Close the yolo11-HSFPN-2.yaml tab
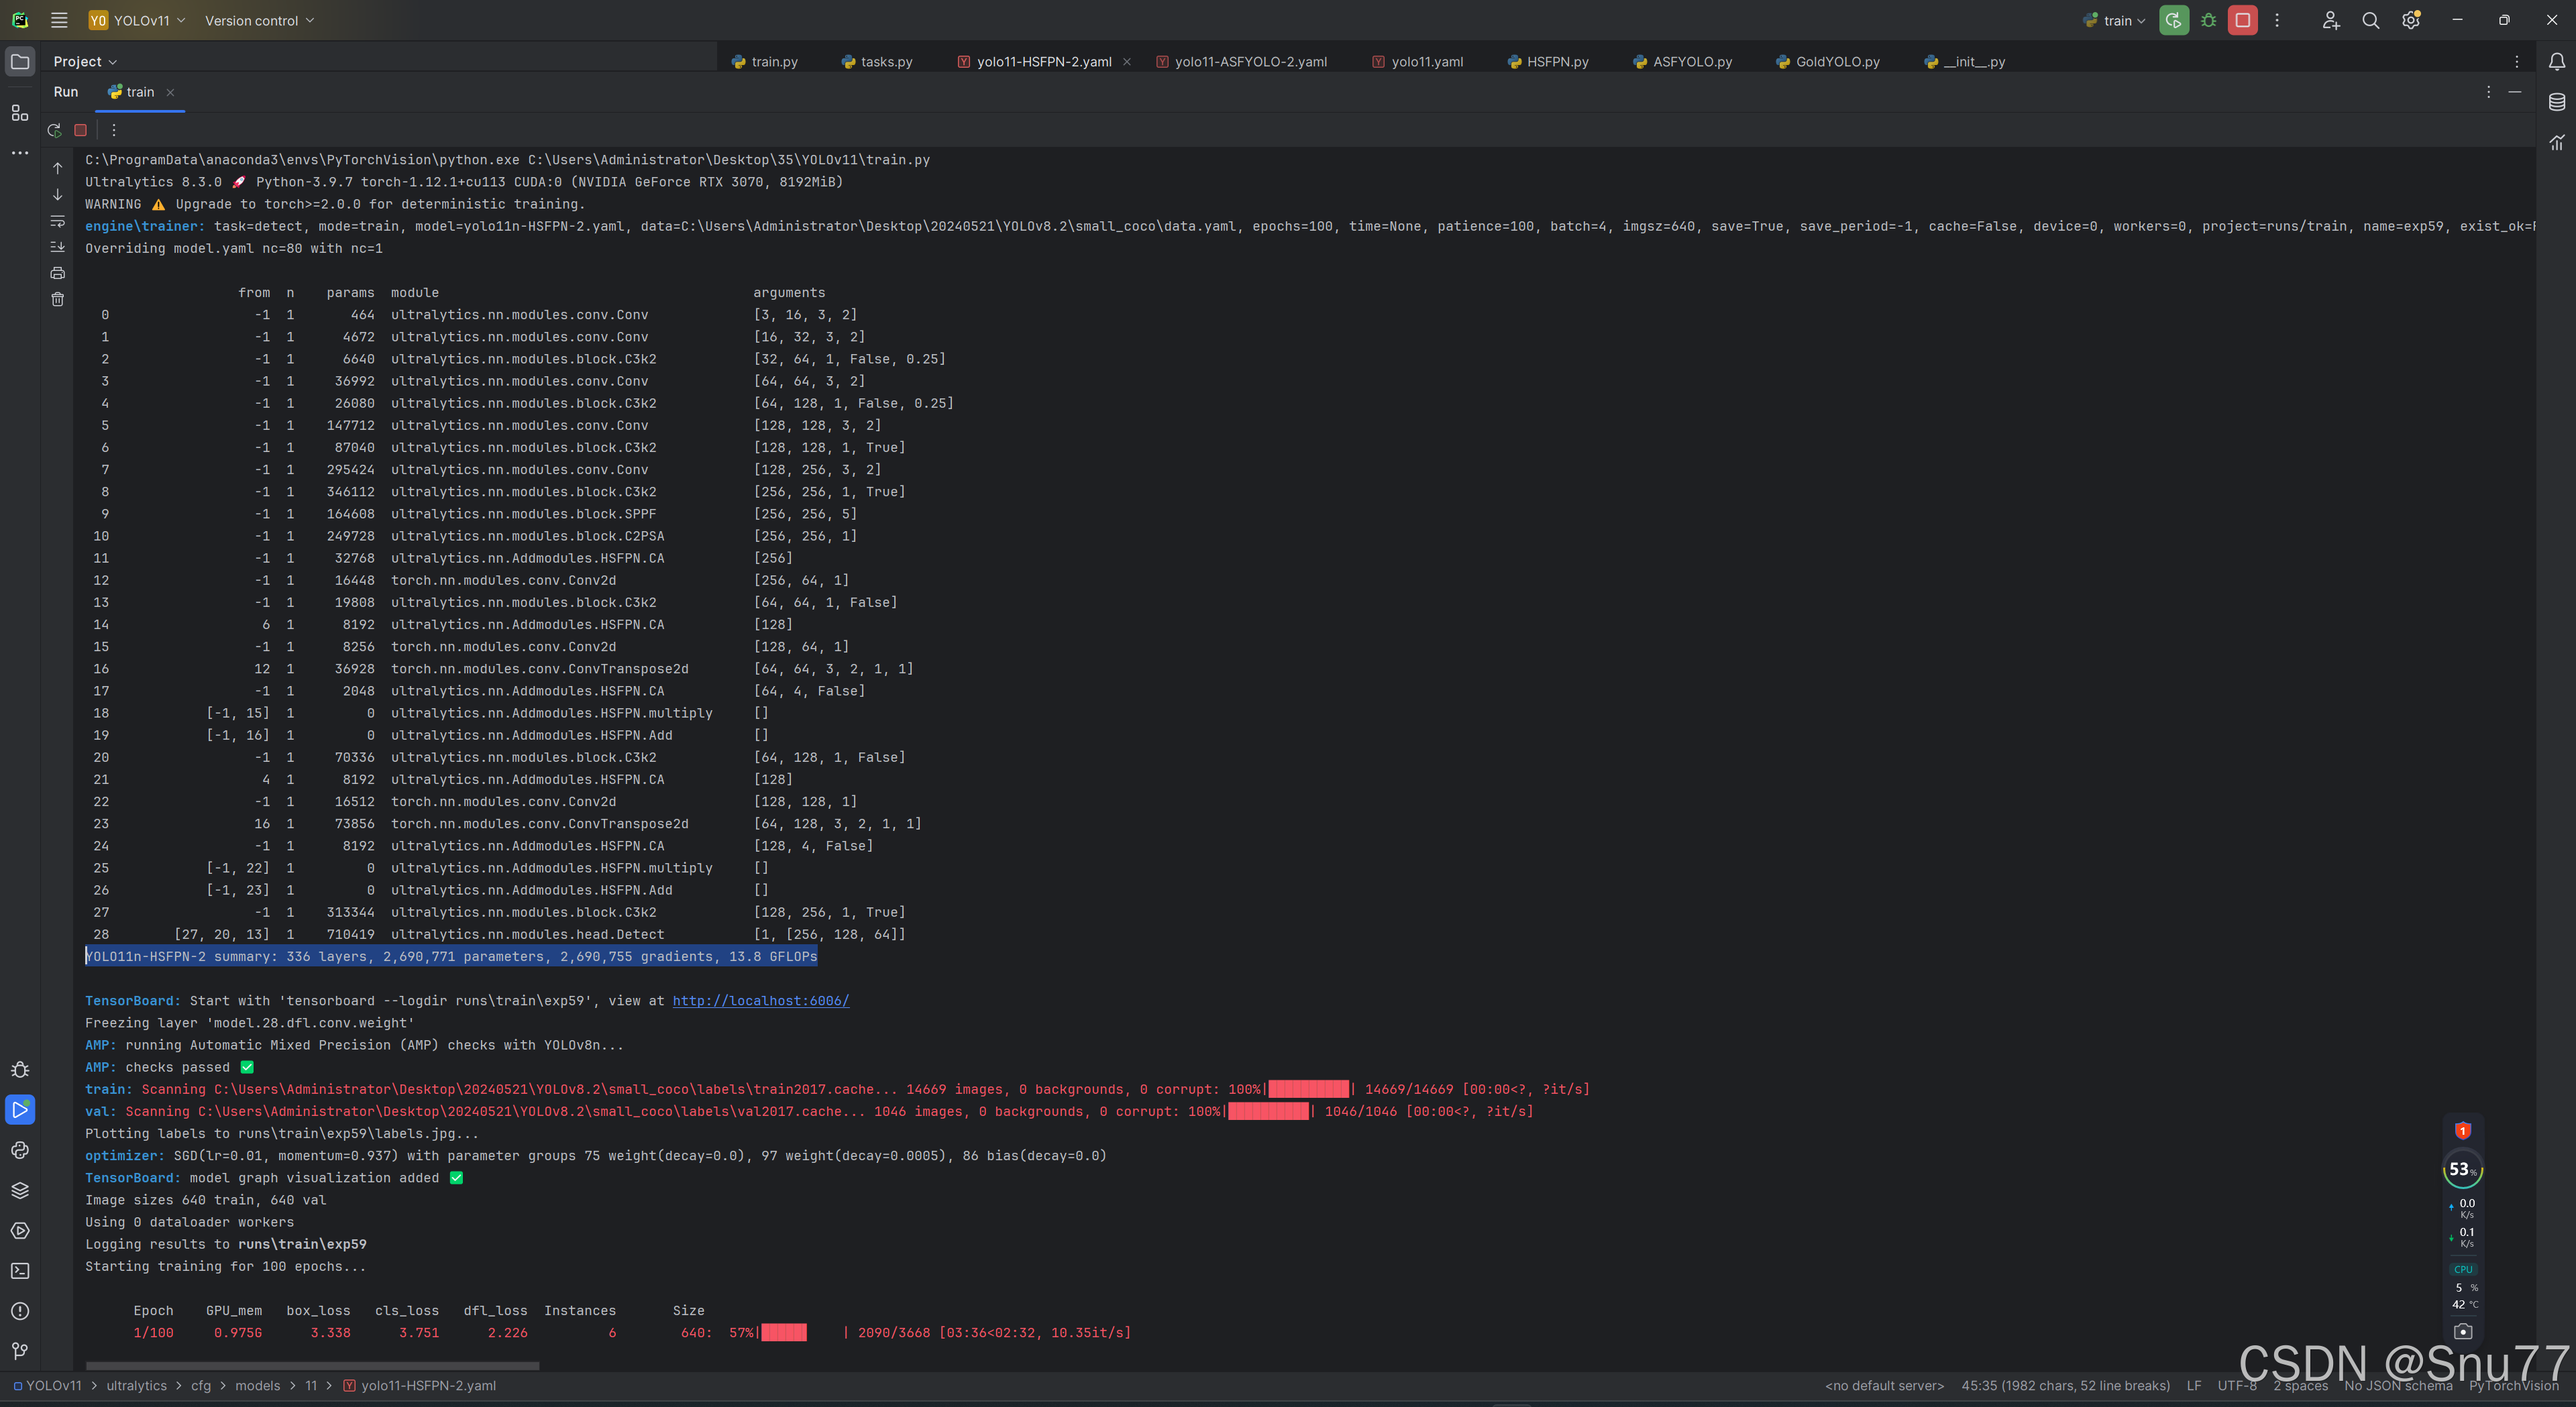Viewport: 2576px width, 1407px height. [1127, 62]
